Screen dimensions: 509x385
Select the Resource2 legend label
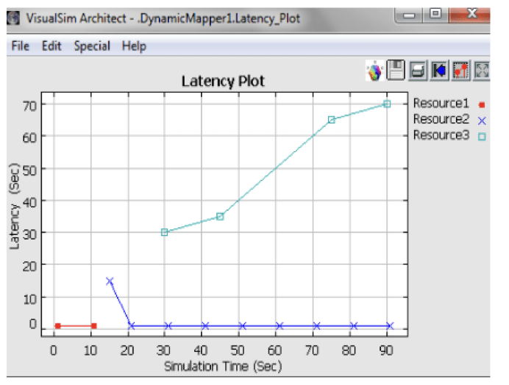coord(441,119)
